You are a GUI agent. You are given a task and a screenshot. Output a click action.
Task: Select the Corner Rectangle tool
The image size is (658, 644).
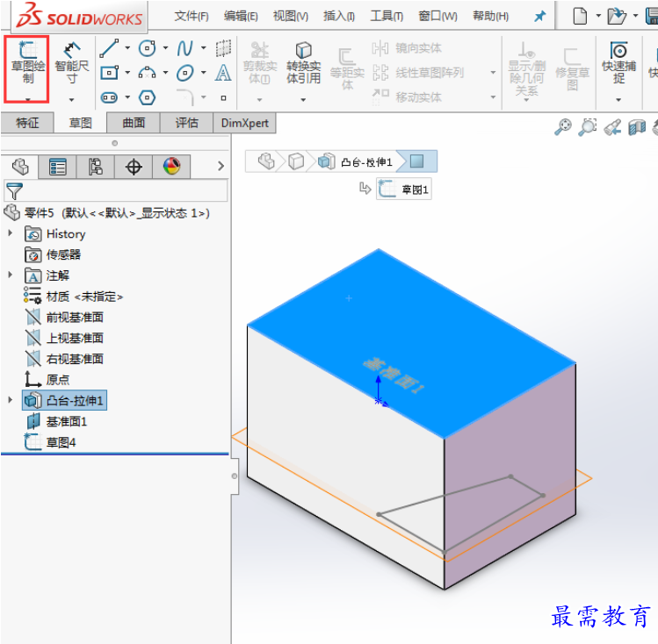[109, 73]
